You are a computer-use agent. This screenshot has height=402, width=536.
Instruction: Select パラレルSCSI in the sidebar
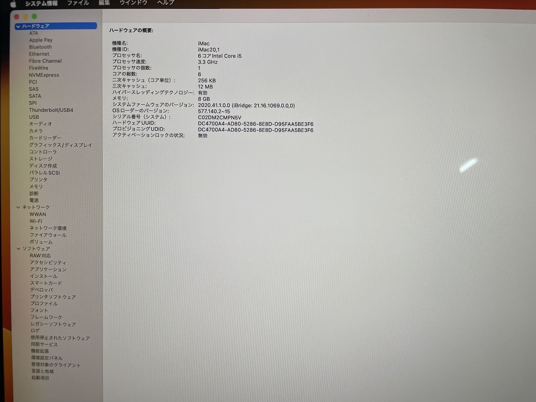tap(45, 173)
